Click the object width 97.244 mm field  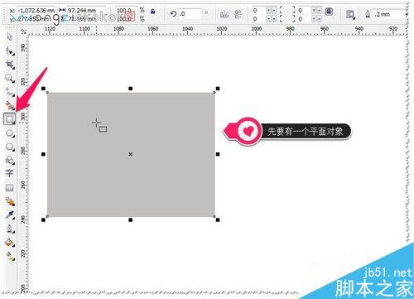point(86,11)
